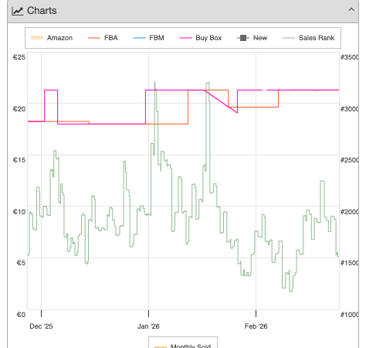The height and width of the screenshot is (348, 366).
Task: Click the €5 price axis label
Action: pyautogui.click(x=21, y=263)
